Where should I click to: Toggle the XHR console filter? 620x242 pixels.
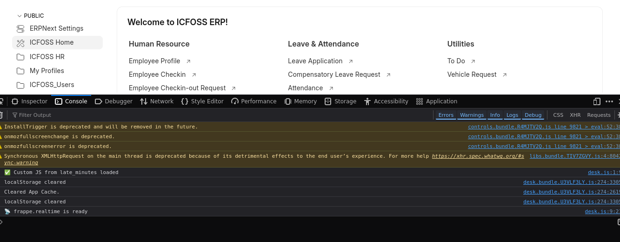[575, 115]
